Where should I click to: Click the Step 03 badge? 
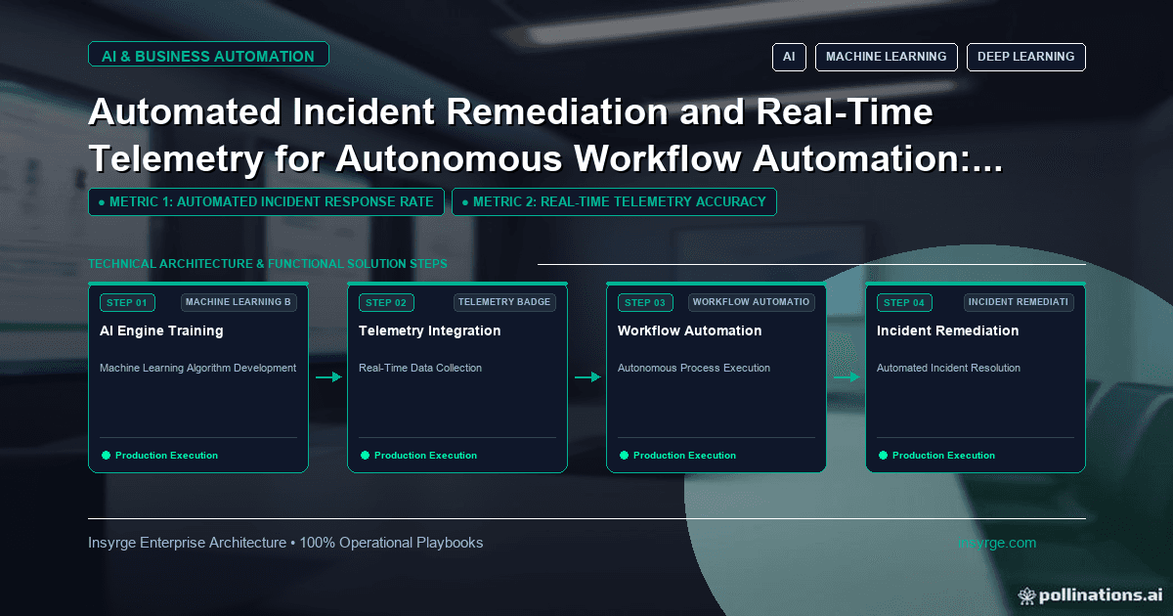645,302
